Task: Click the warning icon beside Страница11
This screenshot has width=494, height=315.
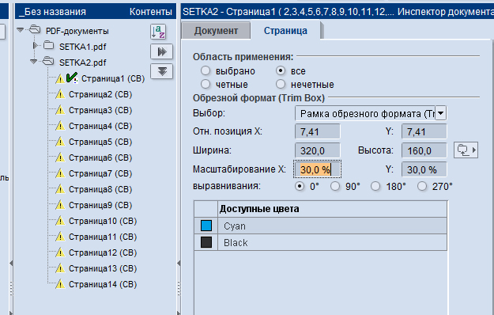Action: 60,237
